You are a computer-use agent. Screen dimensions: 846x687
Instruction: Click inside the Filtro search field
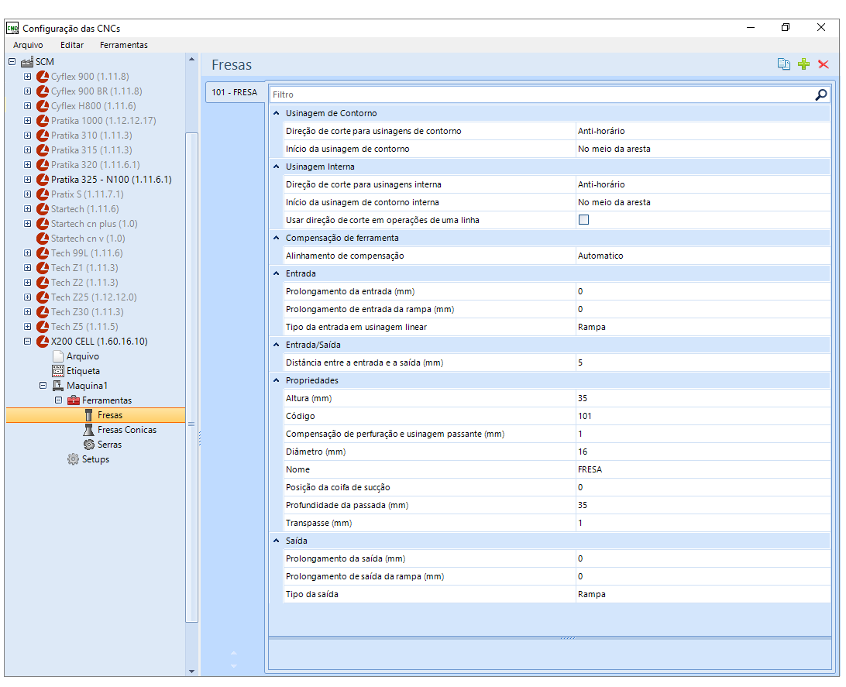pyautogui.click(x=542, y=94)
